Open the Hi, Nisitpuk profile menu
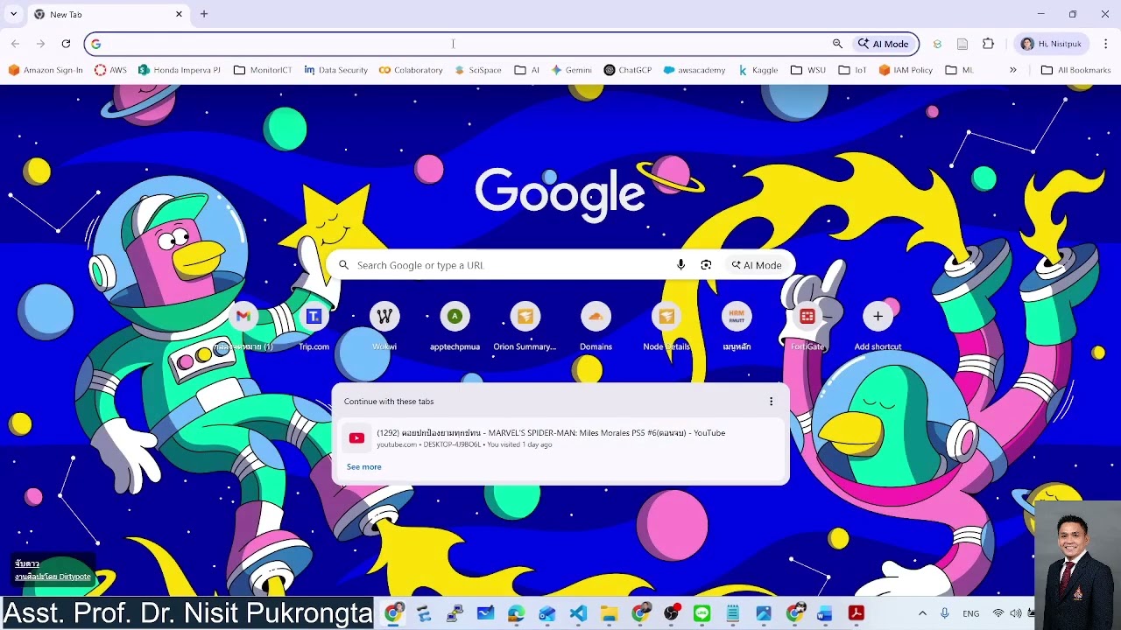The width and height of the screenshot is (1121, 630). click(x=1051, y=44)
